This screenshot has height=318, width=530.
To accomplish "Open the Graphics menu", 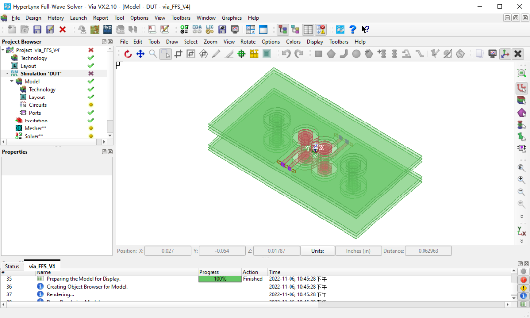I will (x=232, y=18).
